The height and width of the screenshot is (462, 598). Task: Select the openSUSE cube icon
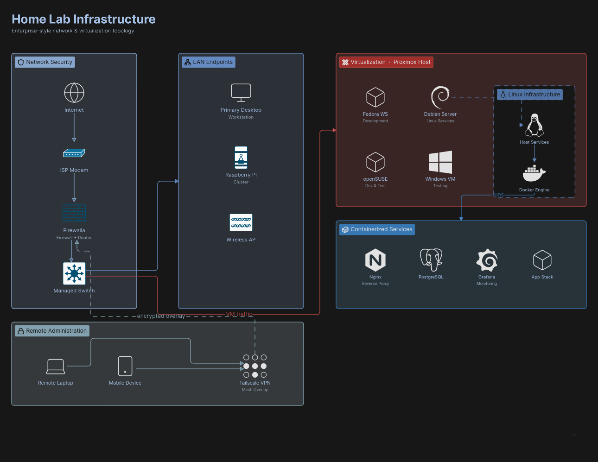pyautogui.click(x=375, y=162)
